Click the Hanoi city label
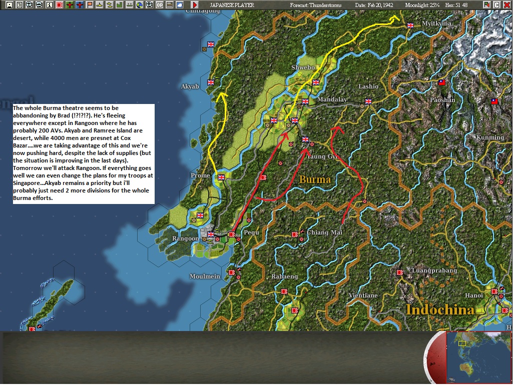This screenshot has width=513, height=386. tap(474, 295)
